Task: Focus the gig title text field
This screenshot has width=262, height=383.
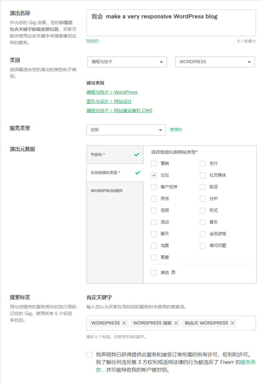Action: point(171,23)
